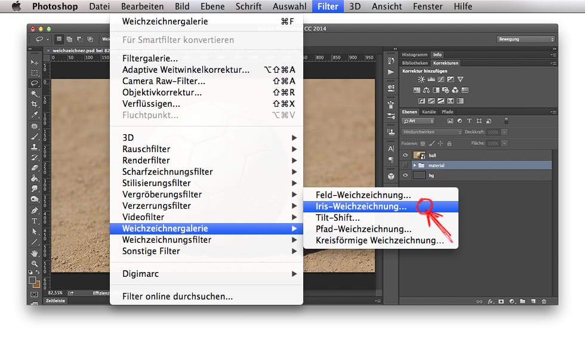Select the Type tool in the toolbox
The height and width of the screenshot is (349, 585).
pos(35,221)
